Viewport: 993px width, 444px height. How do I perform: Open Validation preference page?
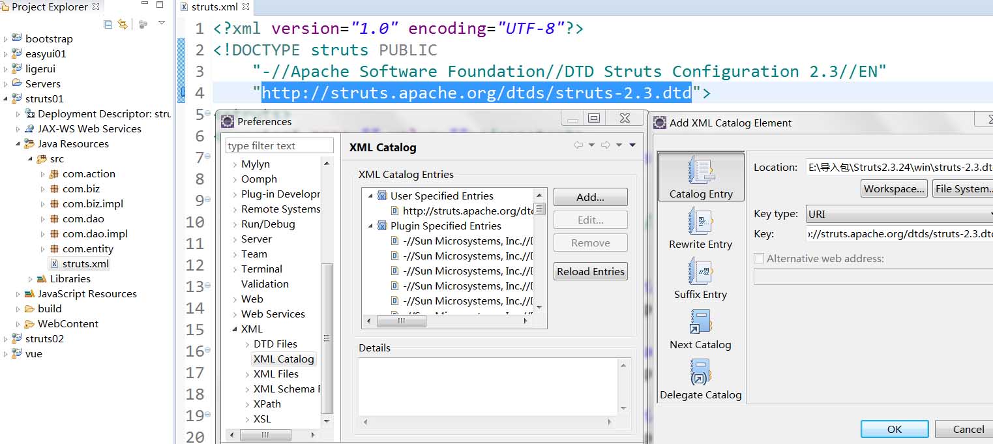(x=265, y=284)
